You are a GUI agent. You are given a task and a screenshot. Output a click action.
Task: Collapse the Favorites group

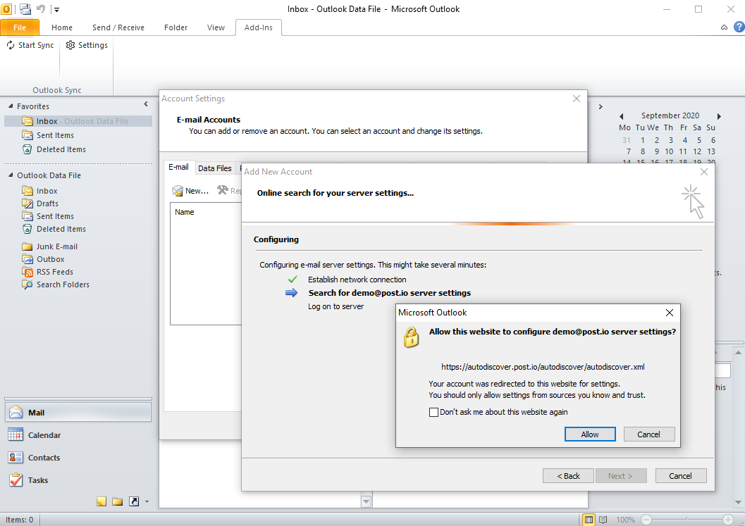click(x=11, y=106)
